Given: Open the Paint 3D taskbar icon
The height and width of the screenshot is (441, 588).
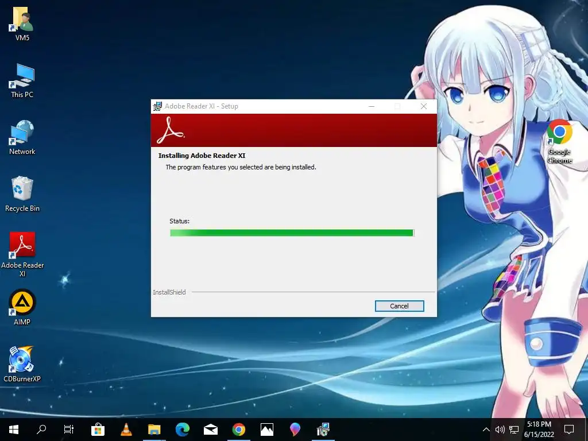Looking at the screenshot, I should tap(295, 430).
